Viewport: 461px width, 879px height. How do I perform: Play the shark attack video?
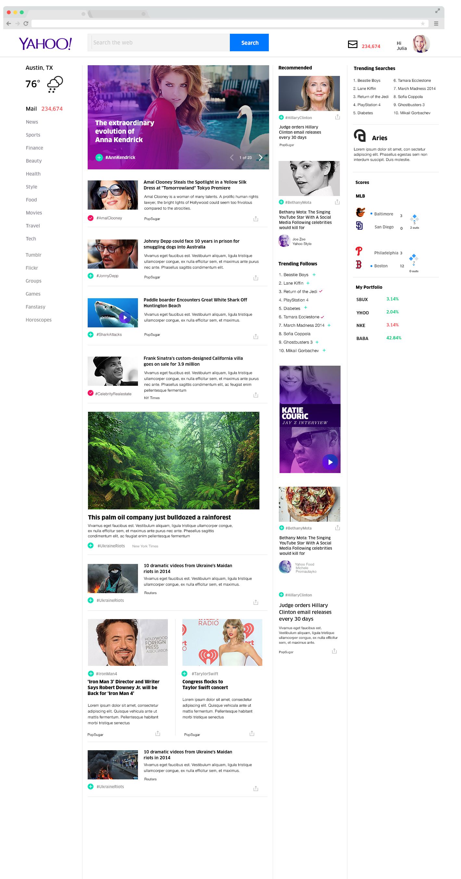coord(125,317)
